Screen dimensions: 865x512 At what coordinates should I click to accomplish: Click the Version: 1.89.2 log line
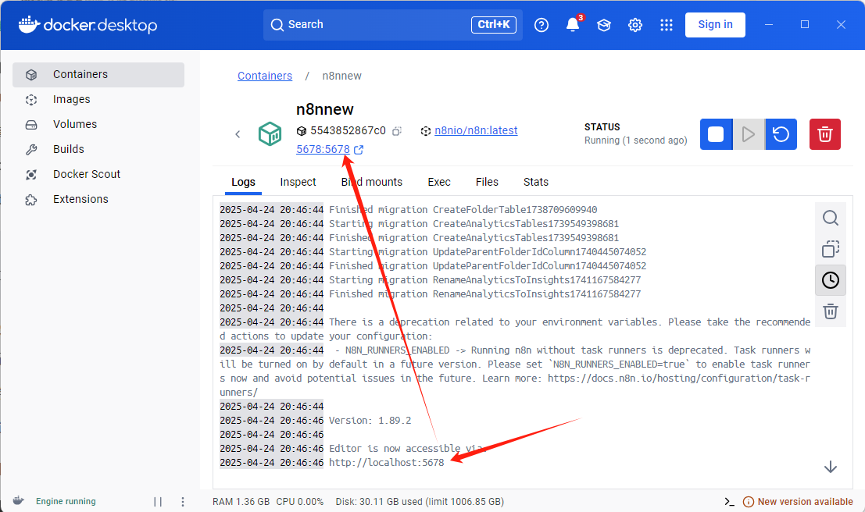[x=370, y=421]
